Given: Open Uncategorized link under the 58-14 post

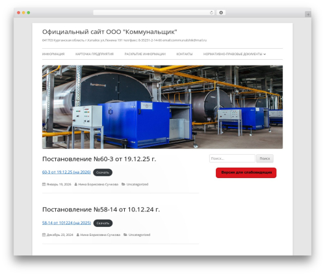Looking at the screenshot, I should [x=139, y=235].
